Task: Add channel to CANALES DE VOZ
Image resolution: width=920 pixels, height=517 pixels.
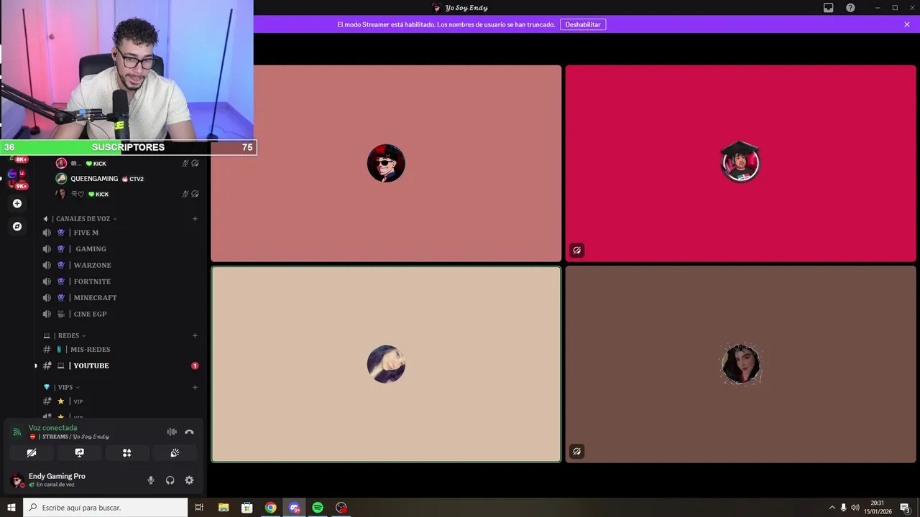Action: point(195,218)
